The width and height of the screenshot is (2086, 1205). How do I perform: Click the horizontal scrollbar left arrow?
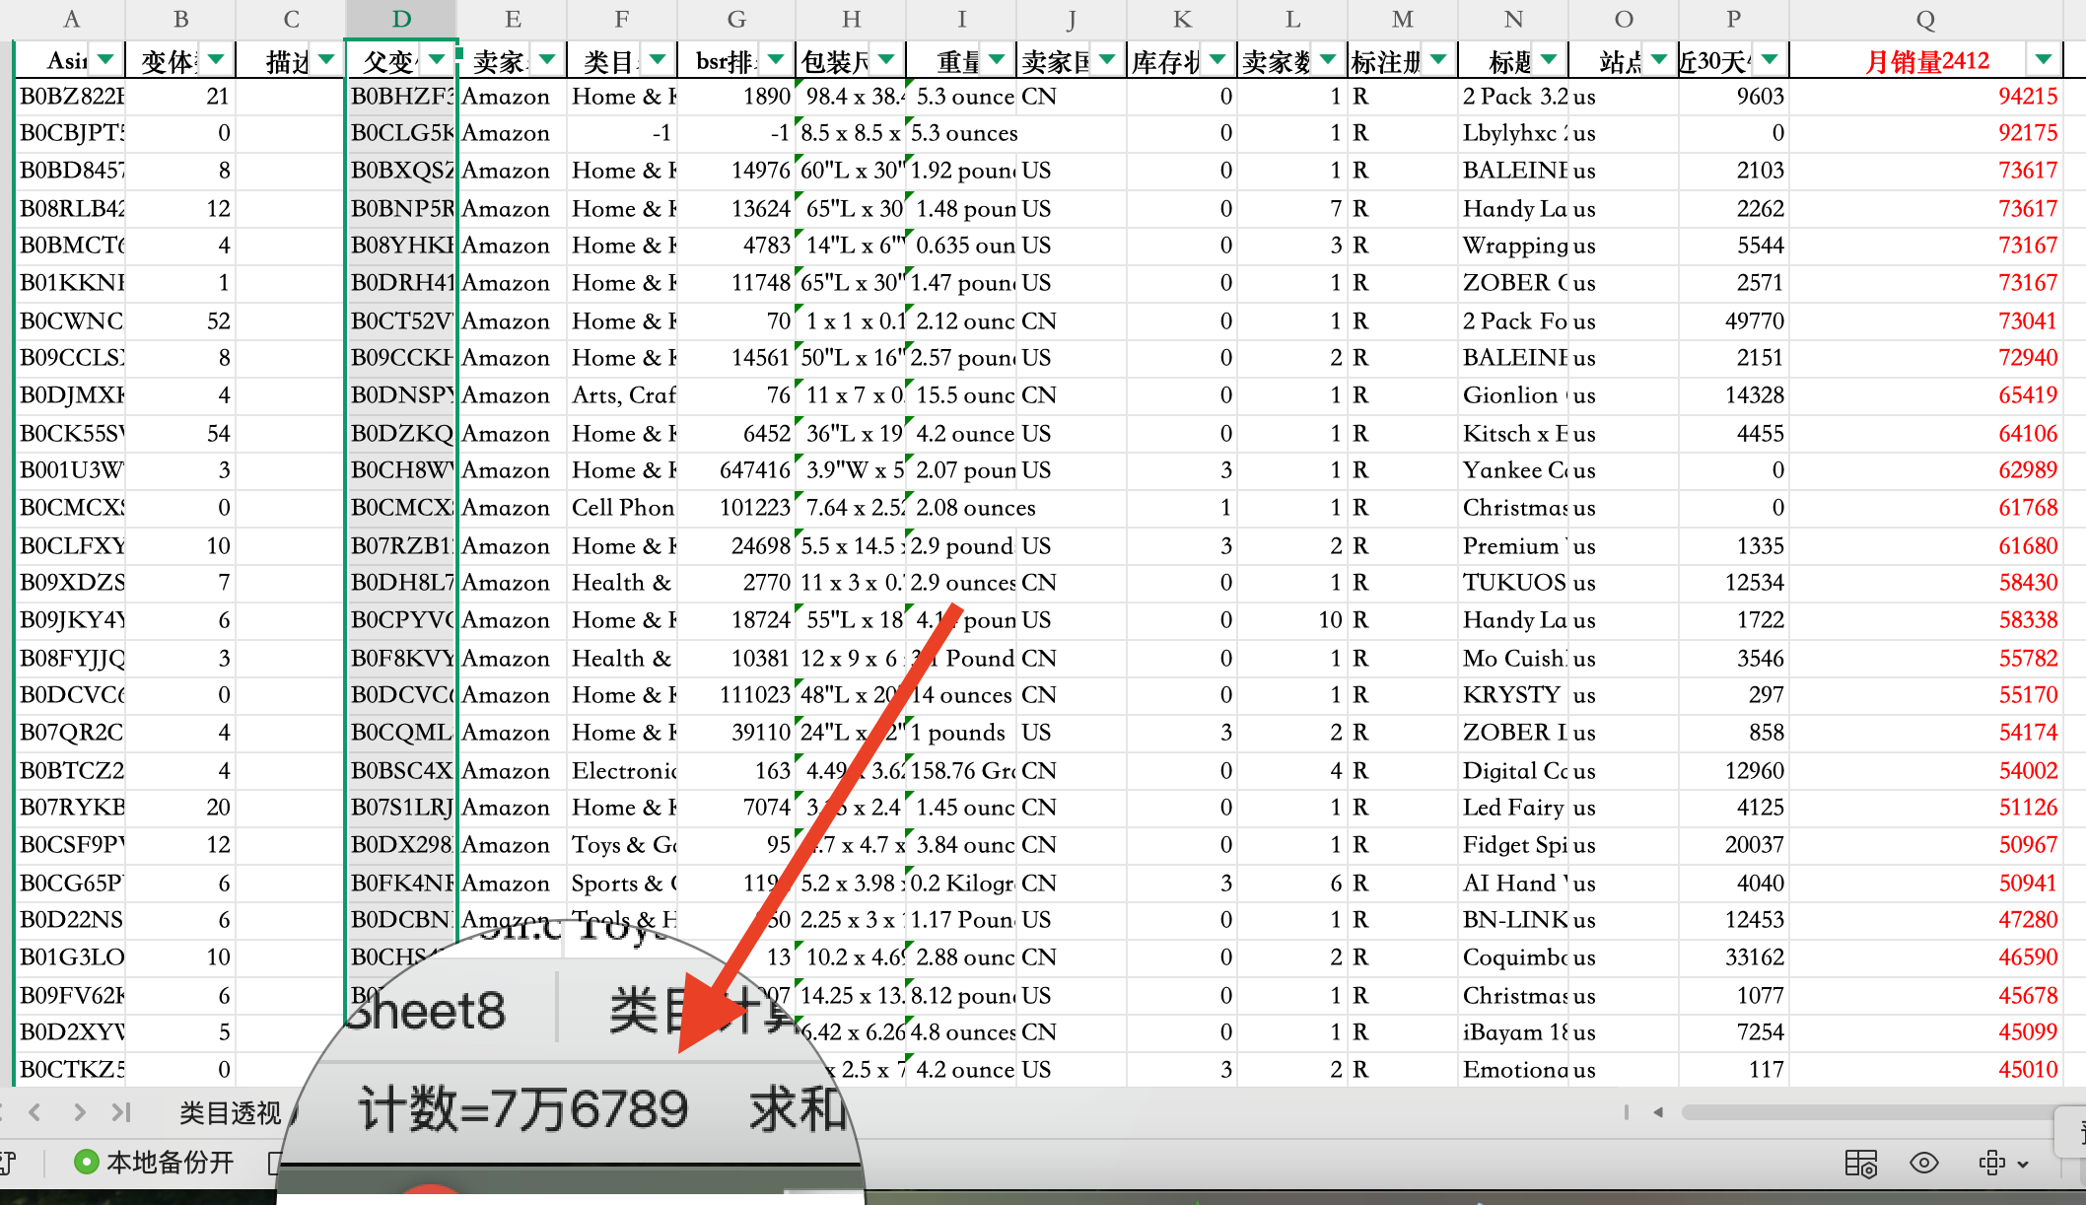coord(1658,1112)
